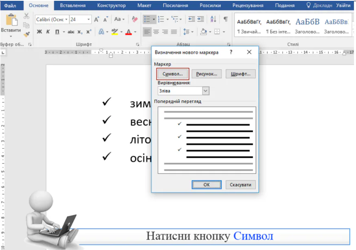Screen dimensions: 356x250
Task: Click the Скасувати button
Action: [241, 185]
